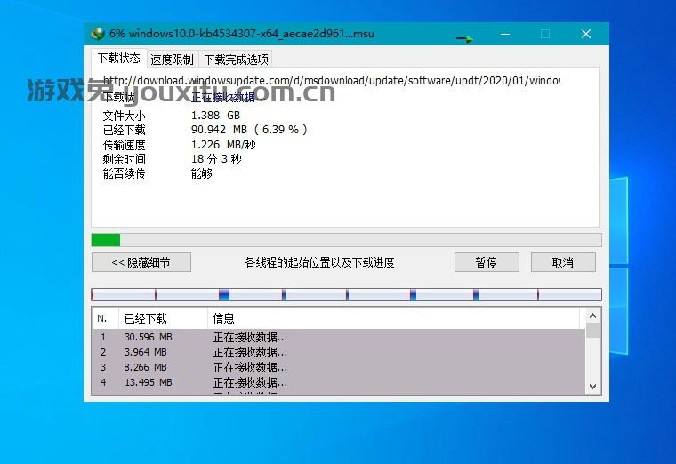Click the 各线程的起始位置以及下载进度 label
This screenshot has width=676, height=464.
pos(319,262)
